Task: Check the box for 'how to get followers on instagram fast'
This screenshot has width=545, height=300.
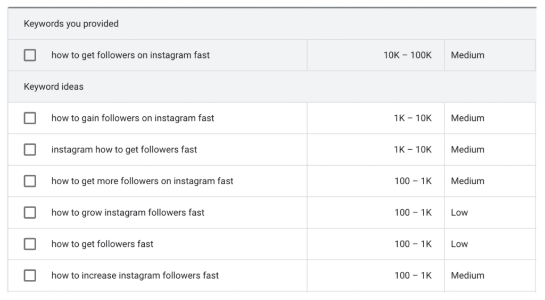Action: pos(30,55)
